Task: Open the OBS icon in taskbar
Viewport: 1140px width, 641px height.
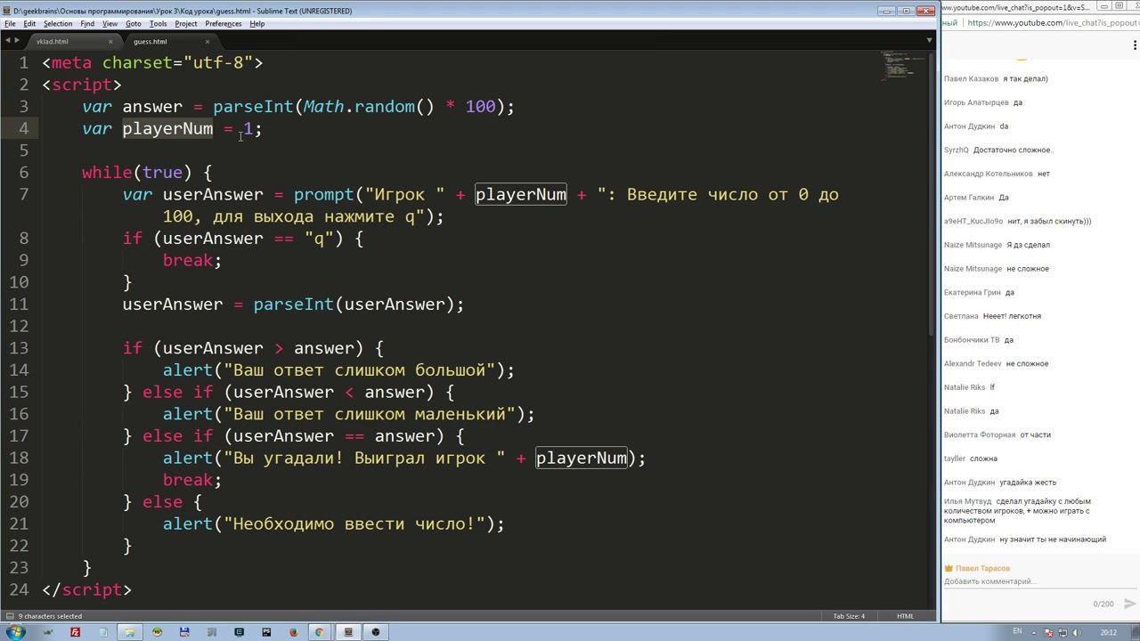Action: coord(375,632)
